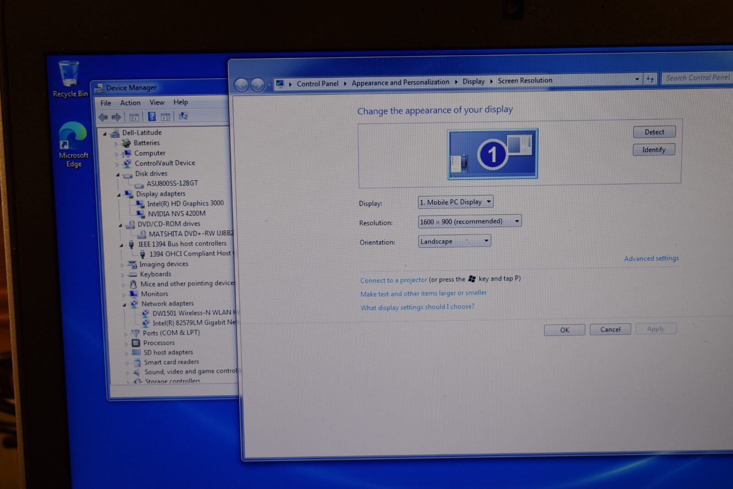This screenshot has height=489, width=733.
Task: Open the Orientation dropdown showing Landscape
Action: click(454, 241)
